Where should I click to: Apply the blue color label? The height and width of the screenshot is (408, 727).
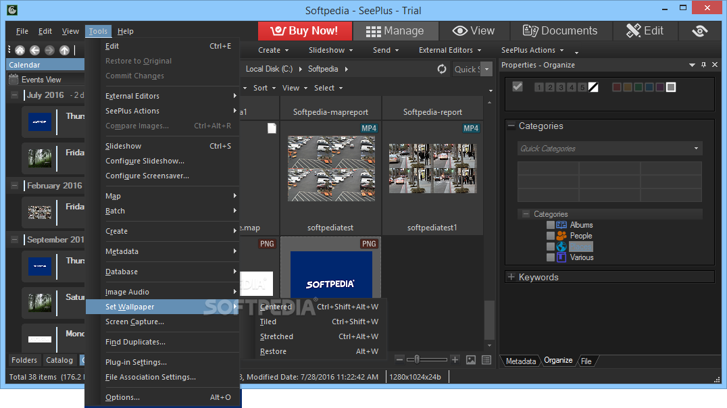pyautogui.click(x=649, y=87)
